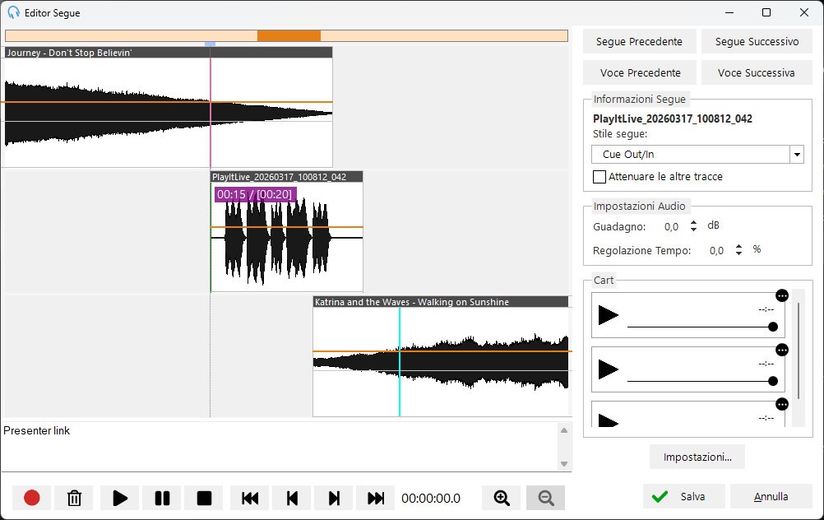Open options menu of third cart
Screen dimensions: 824x520
782,404
